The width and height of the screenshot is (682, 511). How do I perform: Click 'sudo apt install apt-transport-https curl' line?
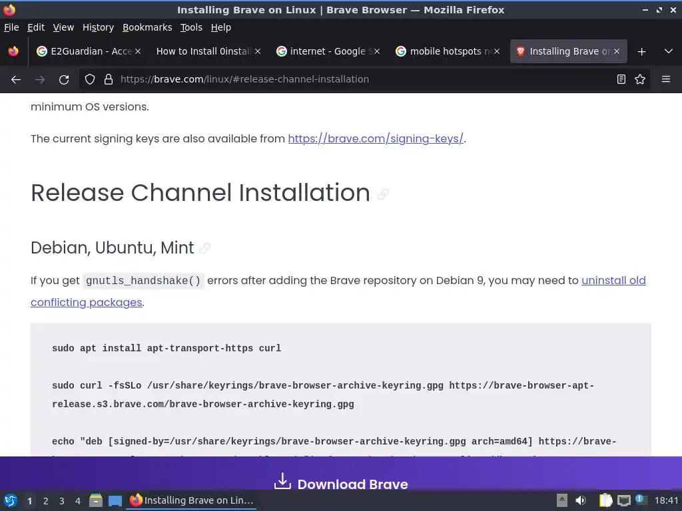167,348
